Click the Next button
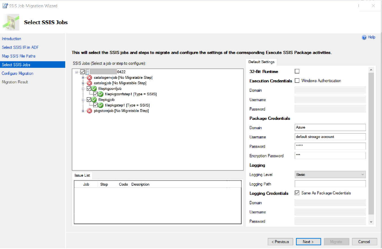This screenshot has height=249, width=382. point(308,241)
